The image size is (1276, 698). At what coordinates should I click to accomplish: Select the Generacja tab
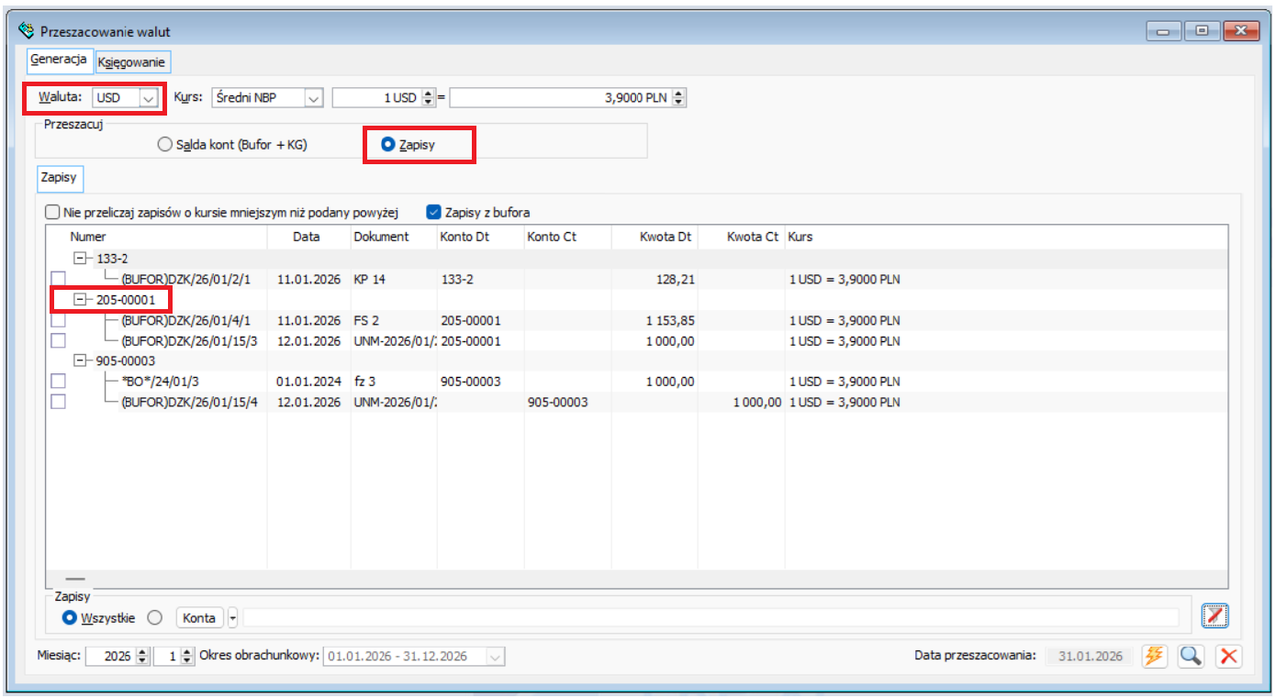click(59, 60)
